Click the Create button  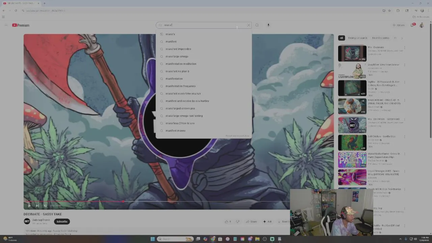pyautogui.click(x=399, y=25)
